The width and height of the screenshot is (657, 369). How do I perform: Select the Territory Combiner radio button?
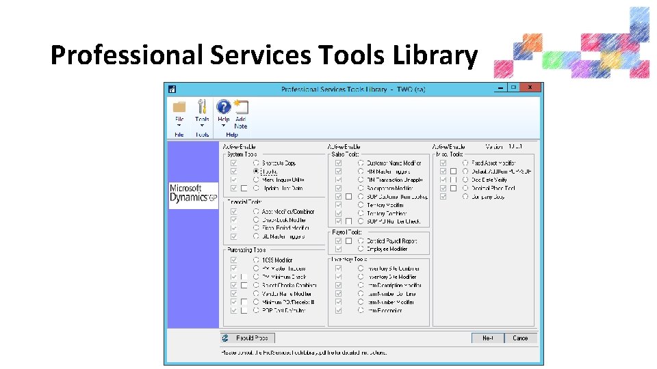(x=361, y=213)
